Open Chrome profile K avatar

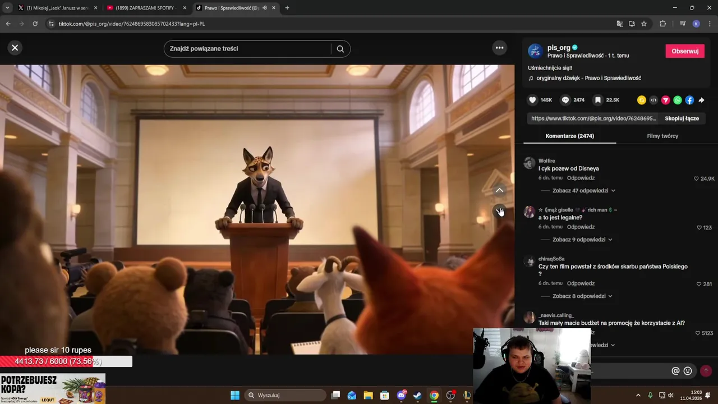tap(696, 24)
